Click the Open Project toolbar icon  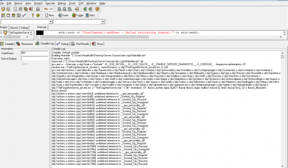point(3,9)
